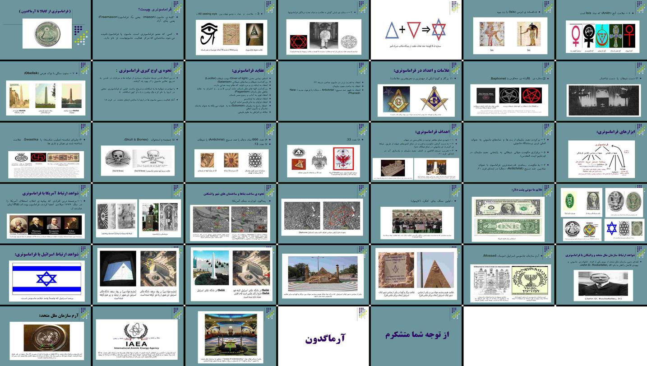Select the large Israel flag image
This screenshot has height=366, width=647.
pos(46,278)
